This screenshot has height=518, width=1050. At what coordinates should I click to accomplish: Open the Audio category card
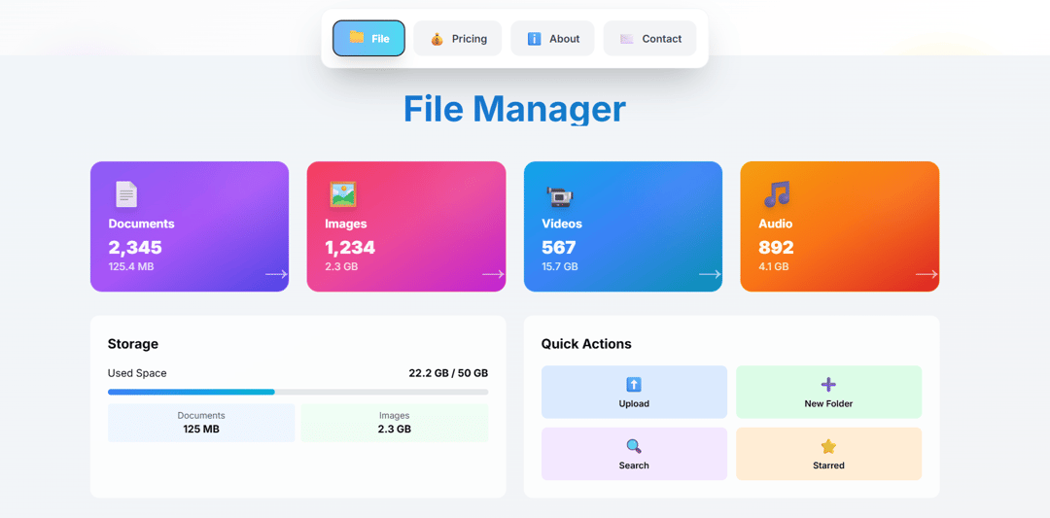pyautogui.click(x=840, y=226)
